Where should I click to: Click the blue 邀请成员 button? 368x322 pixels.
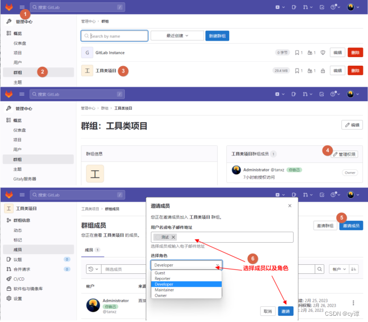tap(351, 226)
